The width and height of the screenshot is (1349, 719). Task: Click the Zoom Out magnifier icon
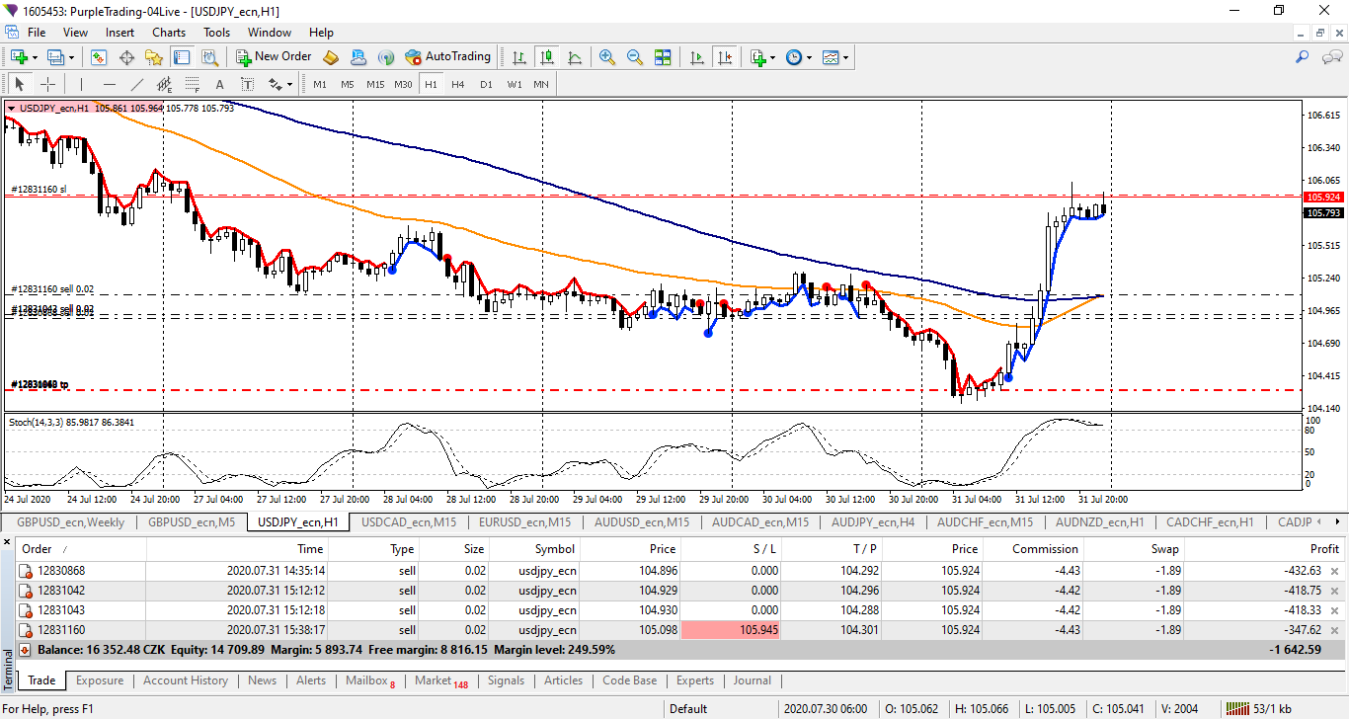point(635,57)
